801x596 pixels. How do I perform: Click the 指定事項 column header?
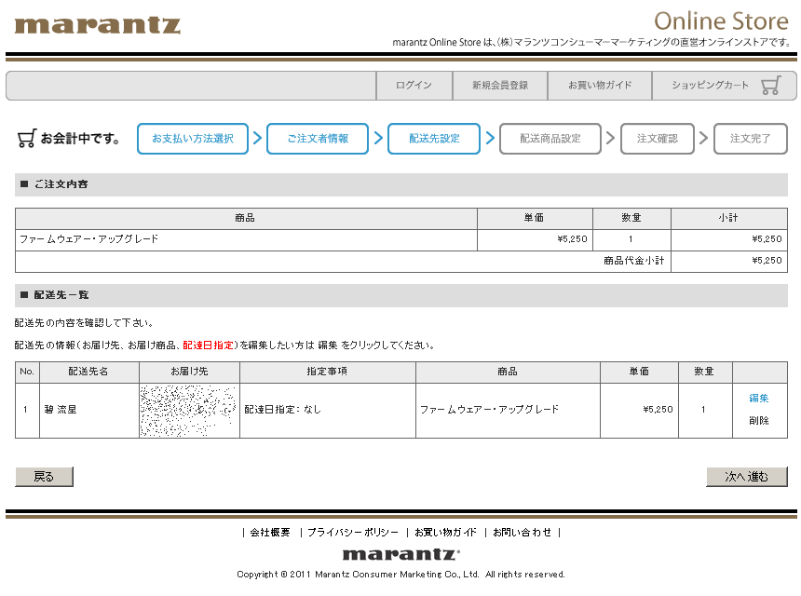(328, 372)
